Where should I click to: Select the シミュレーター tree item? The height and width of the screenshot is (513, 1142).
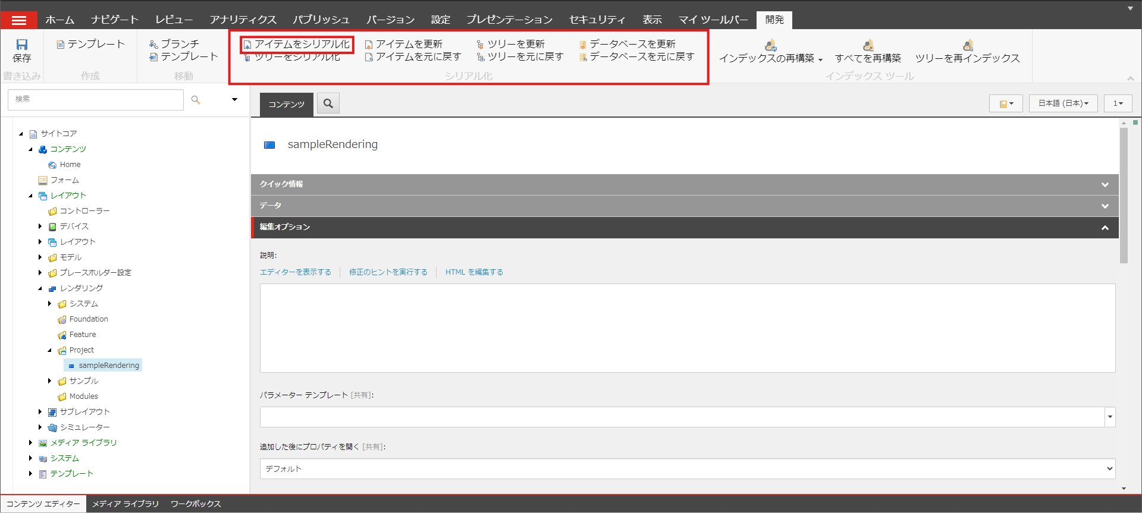(x=84, y=427)
